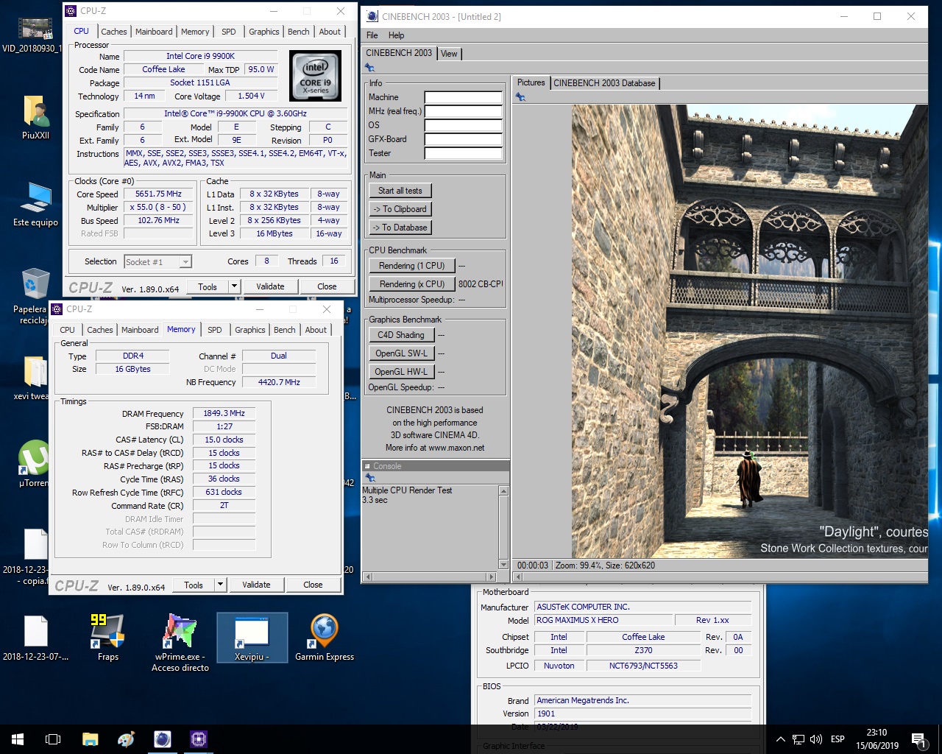Open the CINEBENCH 2003 Database tab

pos(604,83)
